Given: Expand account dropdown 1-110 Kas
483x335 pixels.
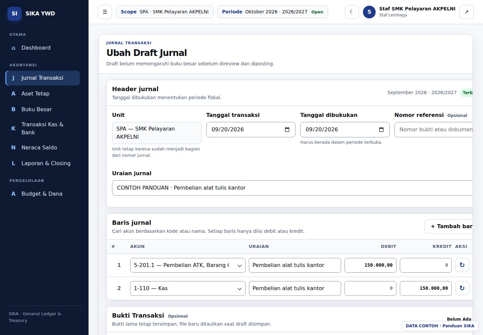Looking at the screenshot, I should (x=188, y=288).
